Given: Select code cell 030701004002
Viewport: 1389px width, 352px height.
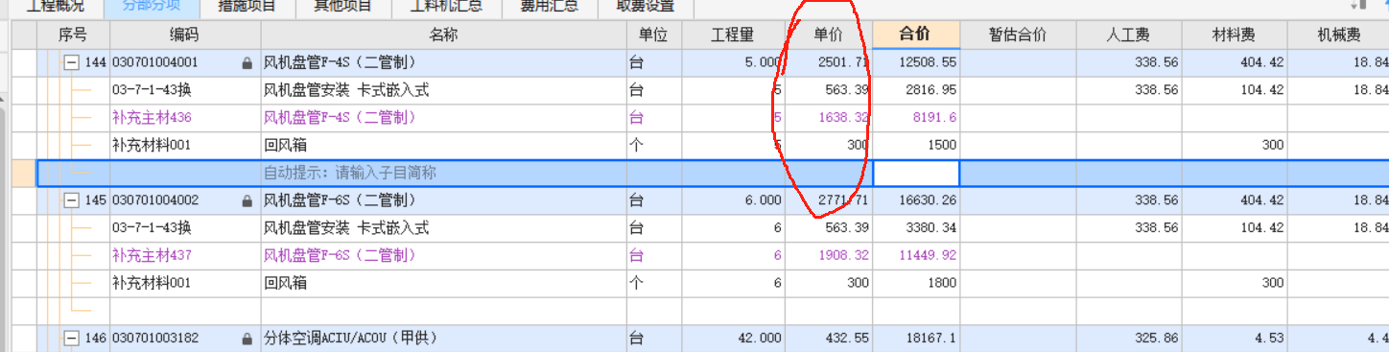Looking at the screenshot, I should 155,201.
